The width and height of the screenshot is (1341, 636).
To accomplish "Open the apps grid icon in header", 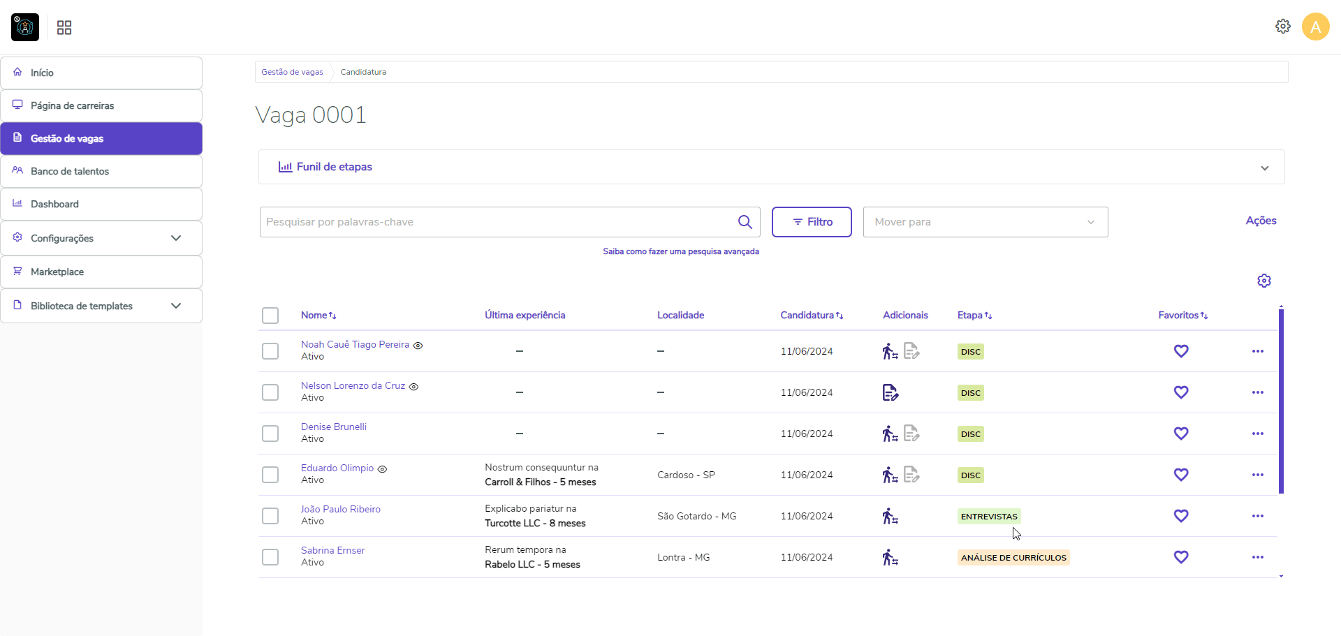I will [64, 28].
